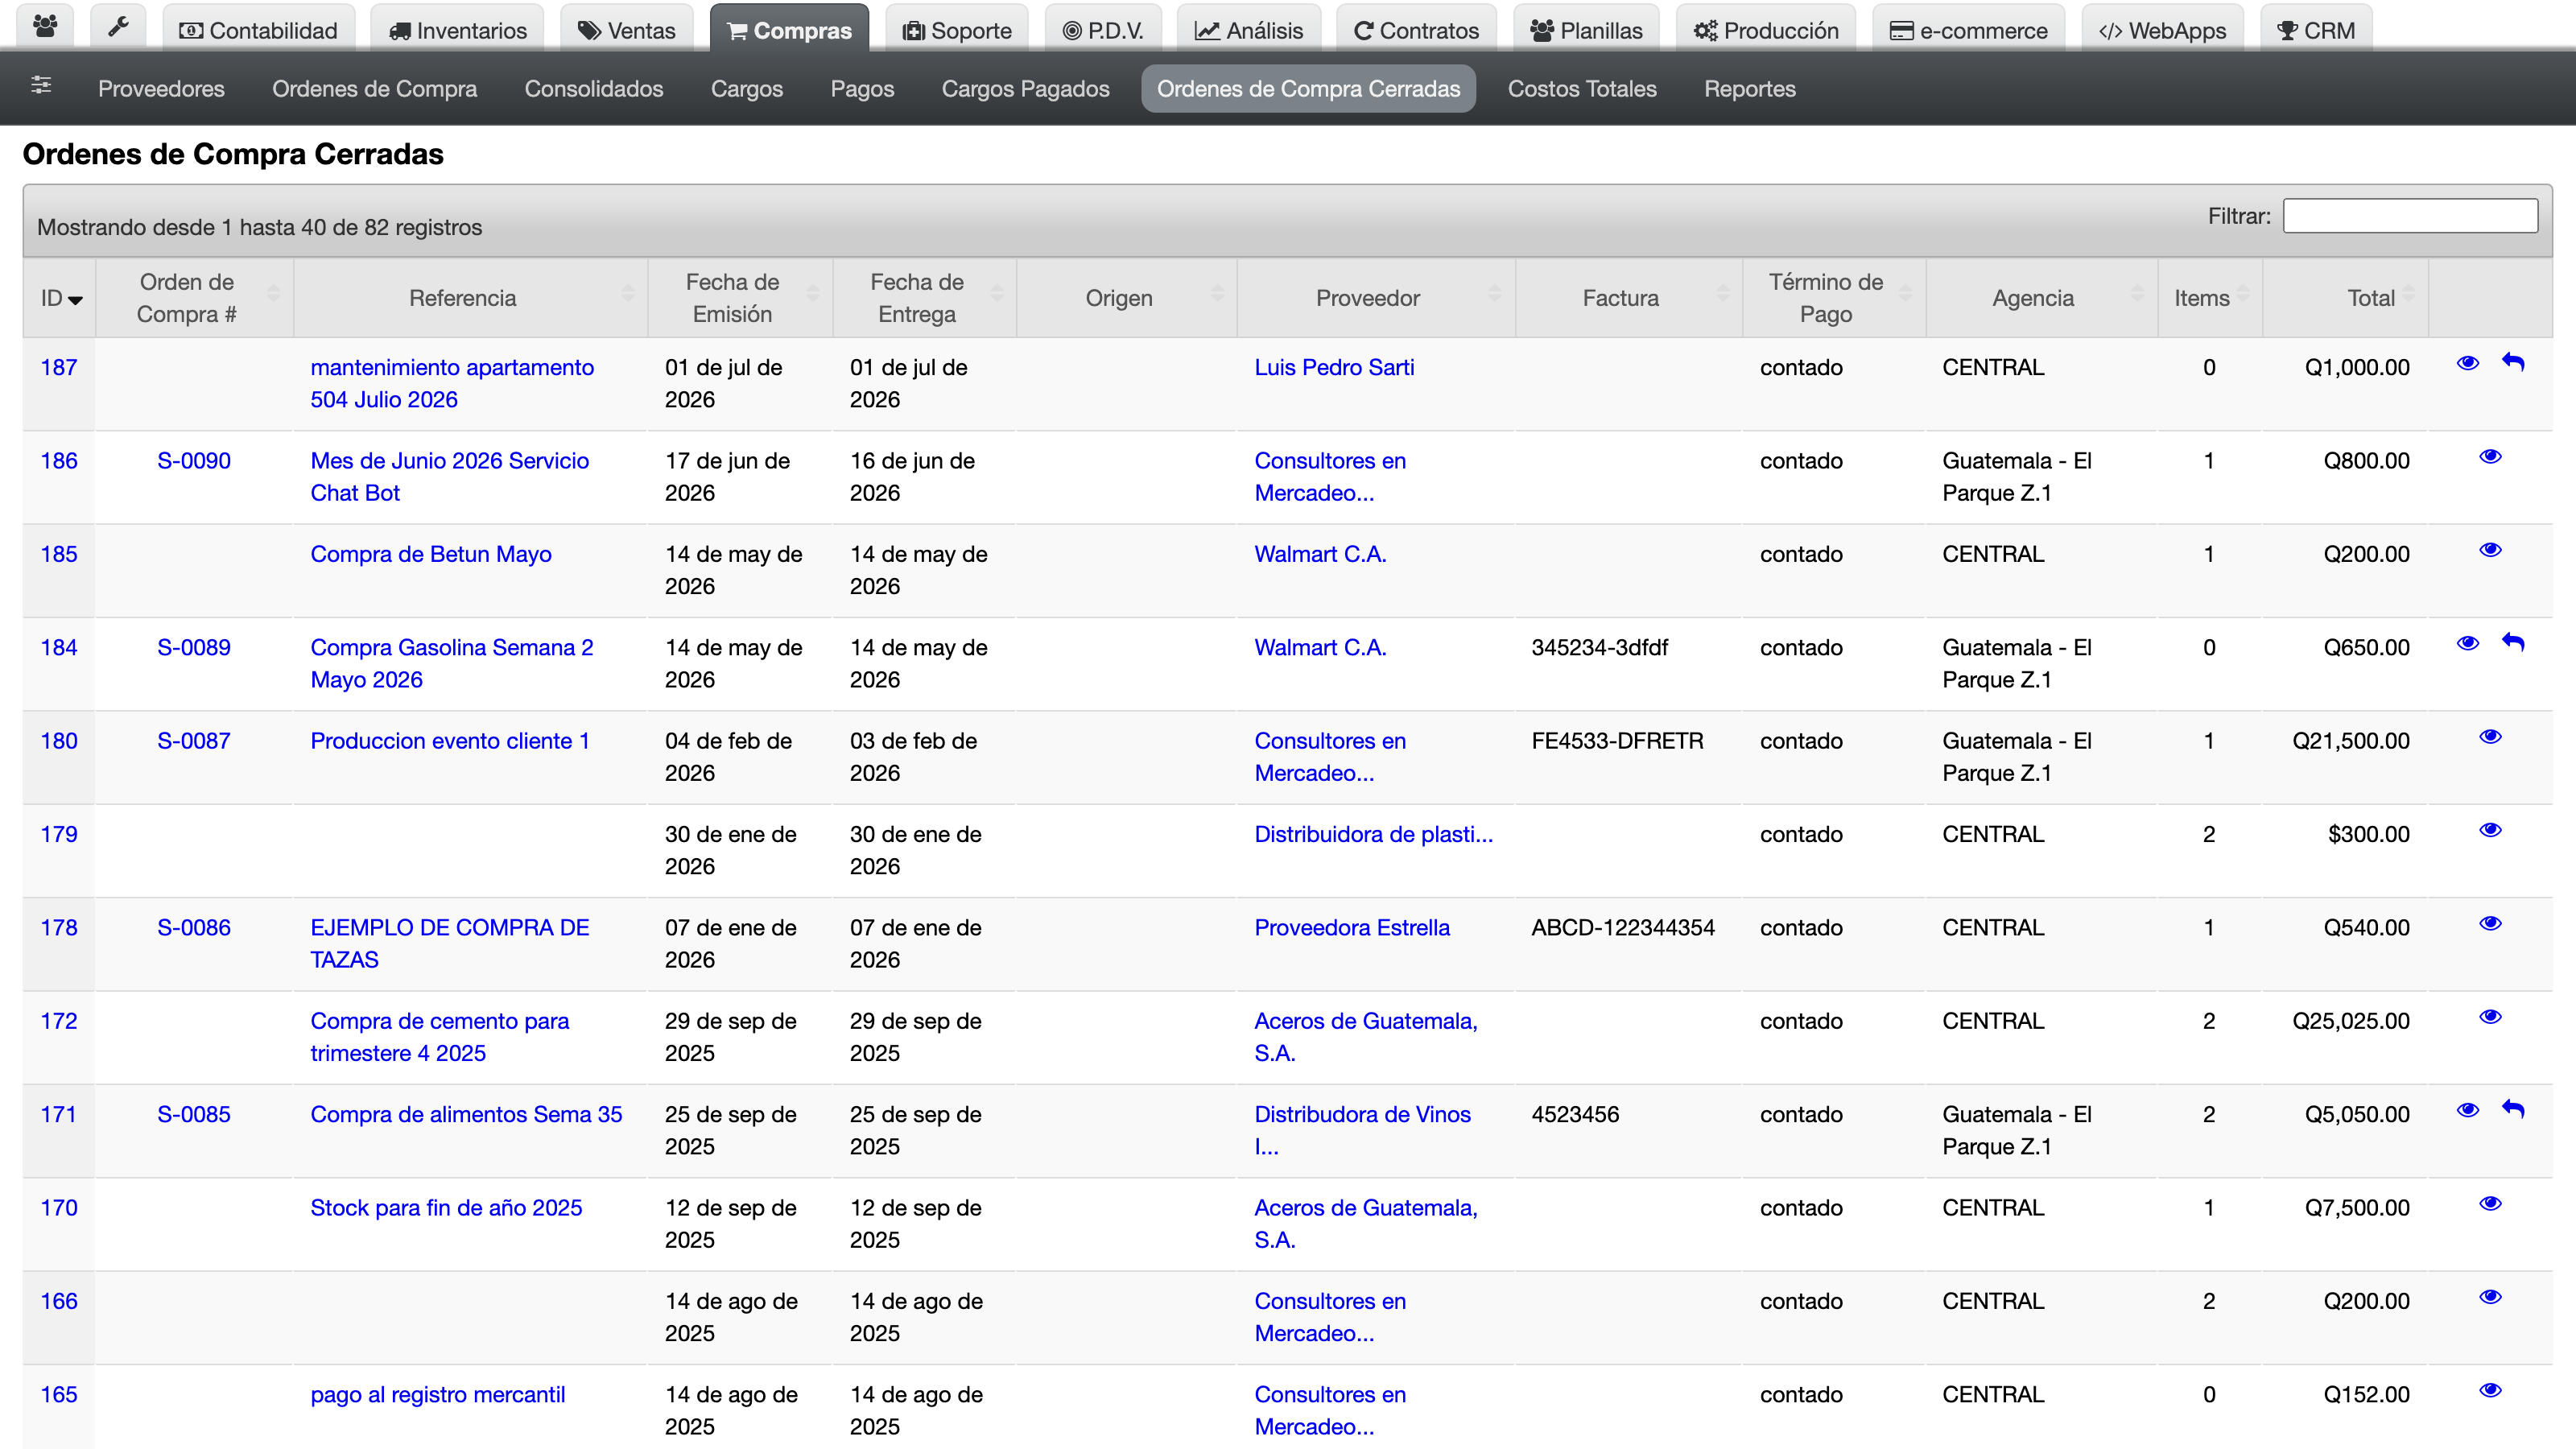Viewport: 2576px width, 1449px height.
Task: View order 170 eye icon
Action: [2490, 1204]
